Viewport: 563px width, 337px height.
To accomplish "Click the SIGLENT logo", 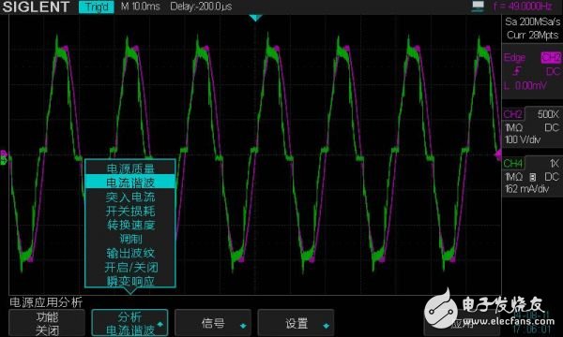I will (x=36, y=7).
